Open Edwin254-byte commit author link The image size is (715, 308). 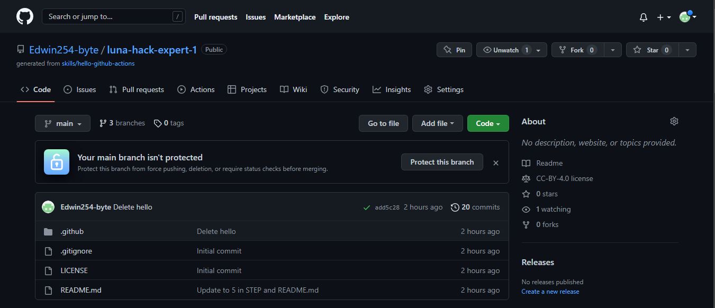tap(86, 207)
